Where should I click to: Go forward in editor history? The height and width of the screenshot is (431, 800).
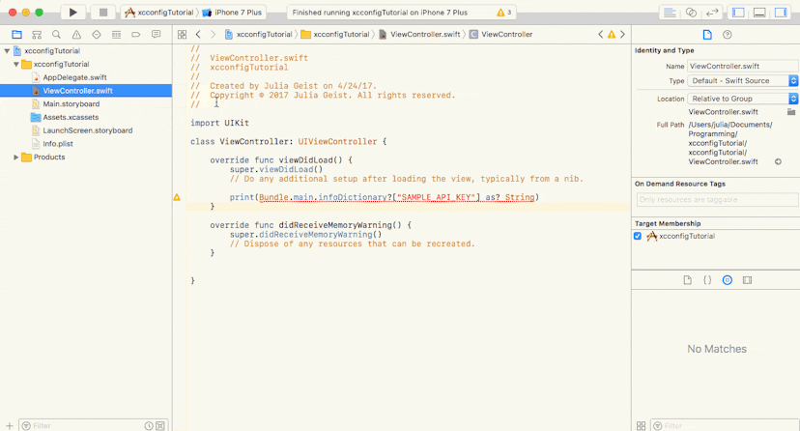point(214,34)
